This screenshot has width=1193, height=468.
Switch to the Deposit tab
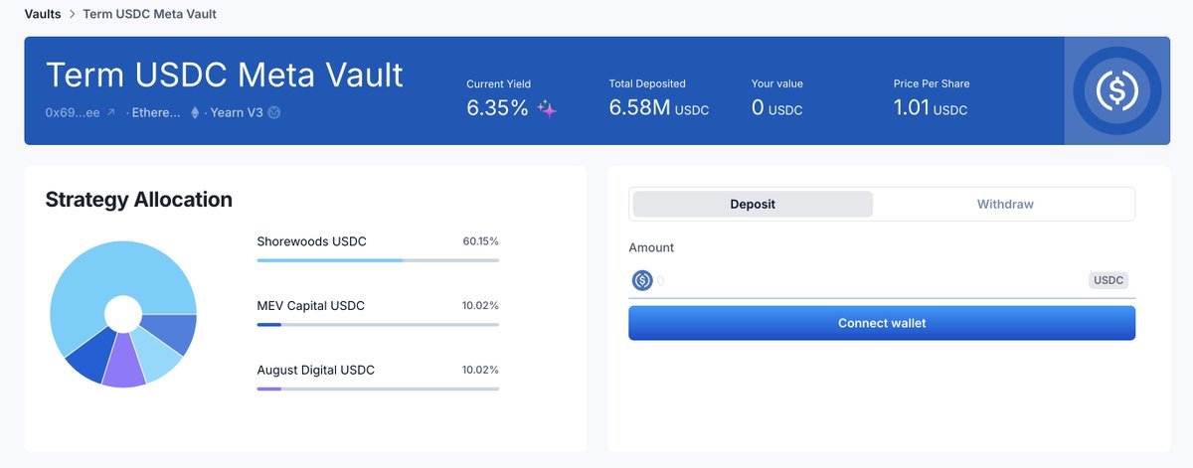coord(753,204)
